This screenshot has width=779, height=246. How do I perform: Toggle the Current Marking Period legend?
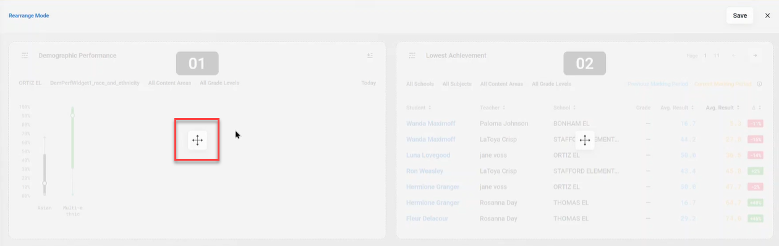point(723,83)
